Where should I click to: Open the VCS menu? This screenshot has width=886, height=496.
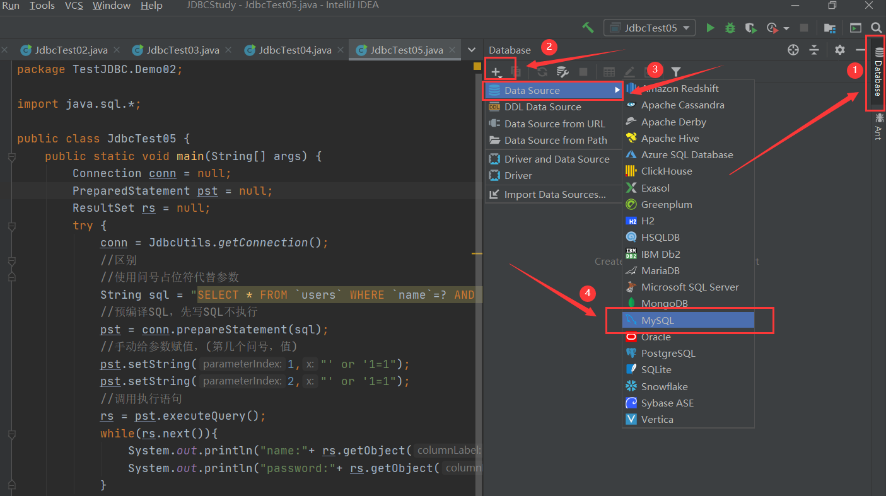(73, 6)
